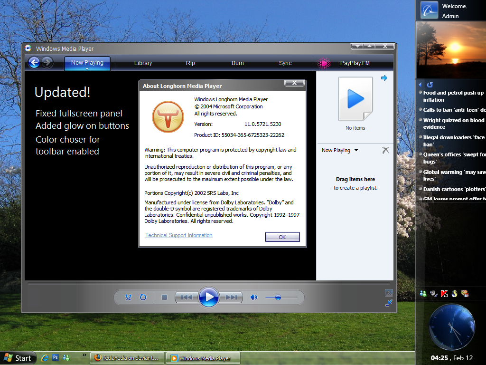This screenshot has width=486, height=365.
Task: Open the Rip tab
Action: [x=190, y=63]
